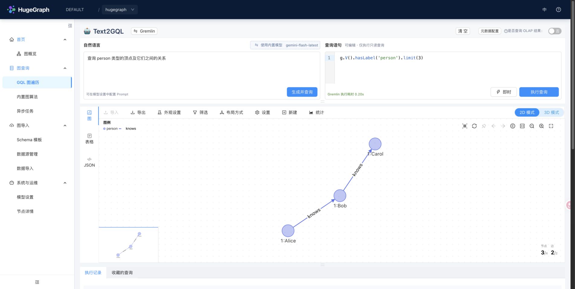The height and width of the screenshot is (289, 575).
Task: Click the graph minimap thumbnail
Action: [x=129, y=245]
